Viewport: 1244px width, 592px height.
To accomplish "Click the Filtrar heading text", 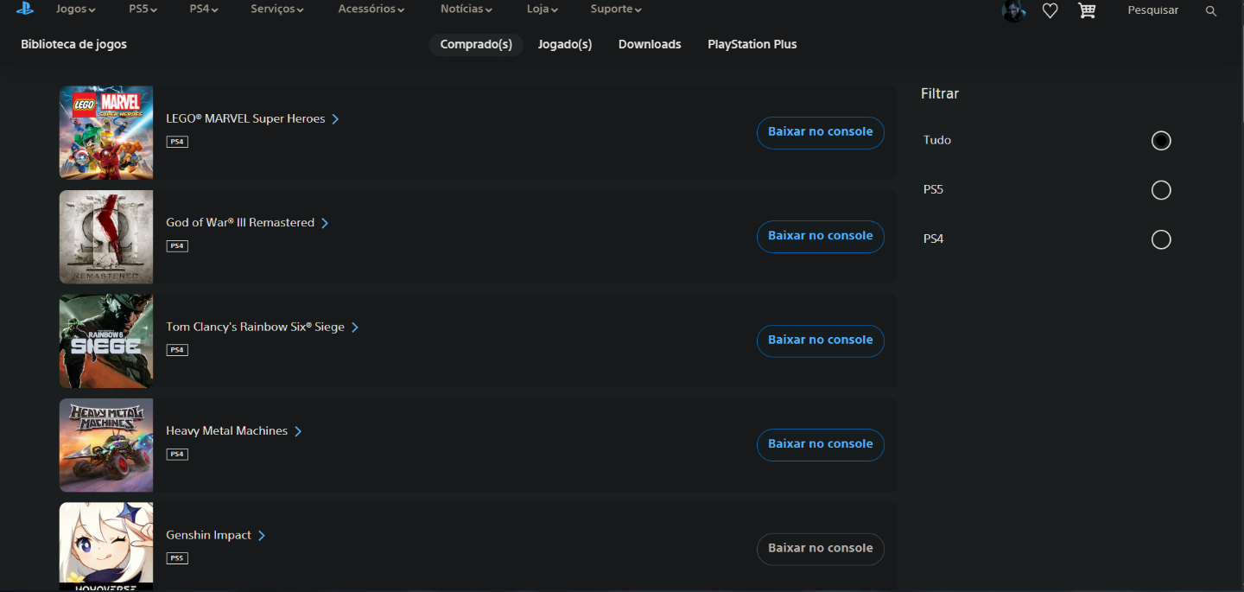I will pyautogui.click(x=940, y=93).
